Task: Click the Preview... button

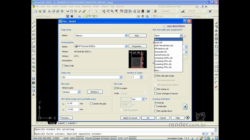Action: click(x=66, y=118)
